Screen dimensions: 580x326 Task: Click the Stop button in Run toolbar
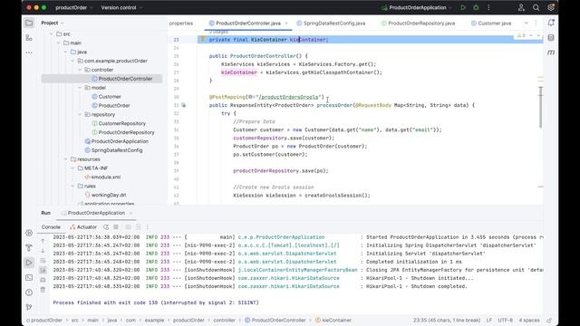116,227
